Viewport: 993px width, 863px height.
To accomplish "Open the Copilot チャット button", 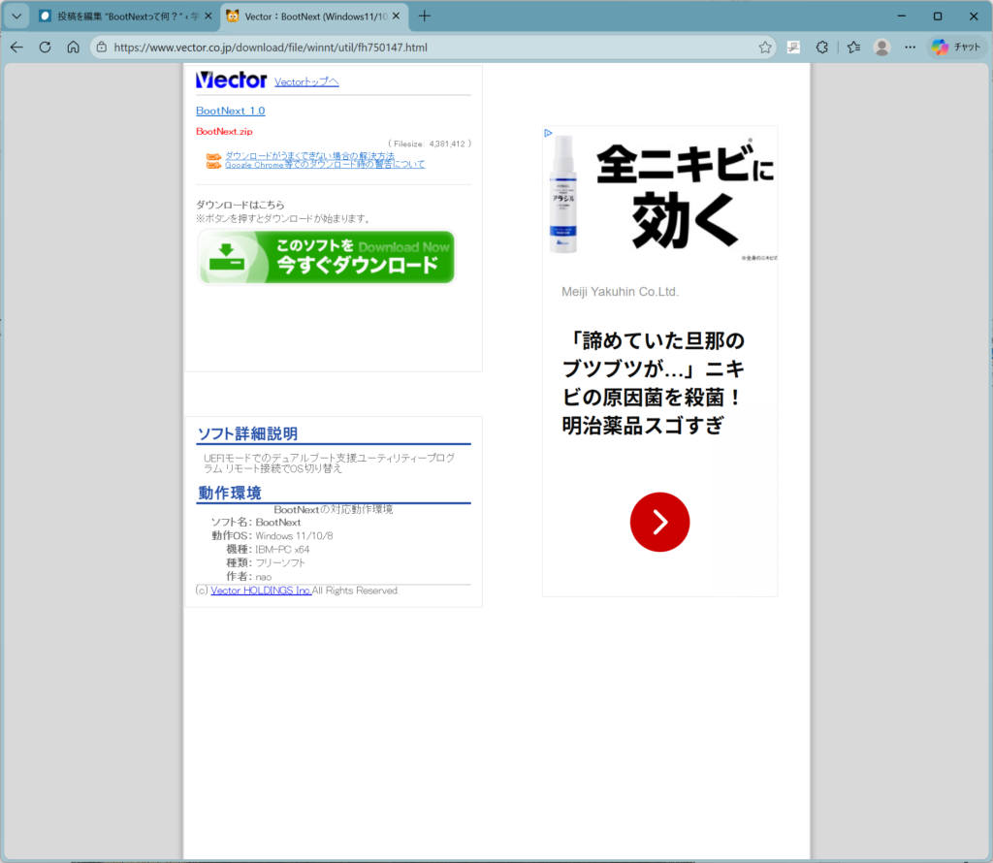I will 956,47.
